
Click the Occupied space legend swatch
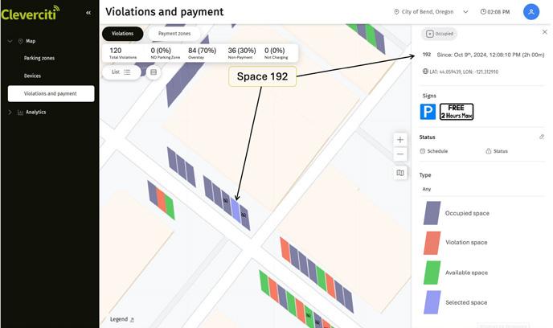[432, 213]
